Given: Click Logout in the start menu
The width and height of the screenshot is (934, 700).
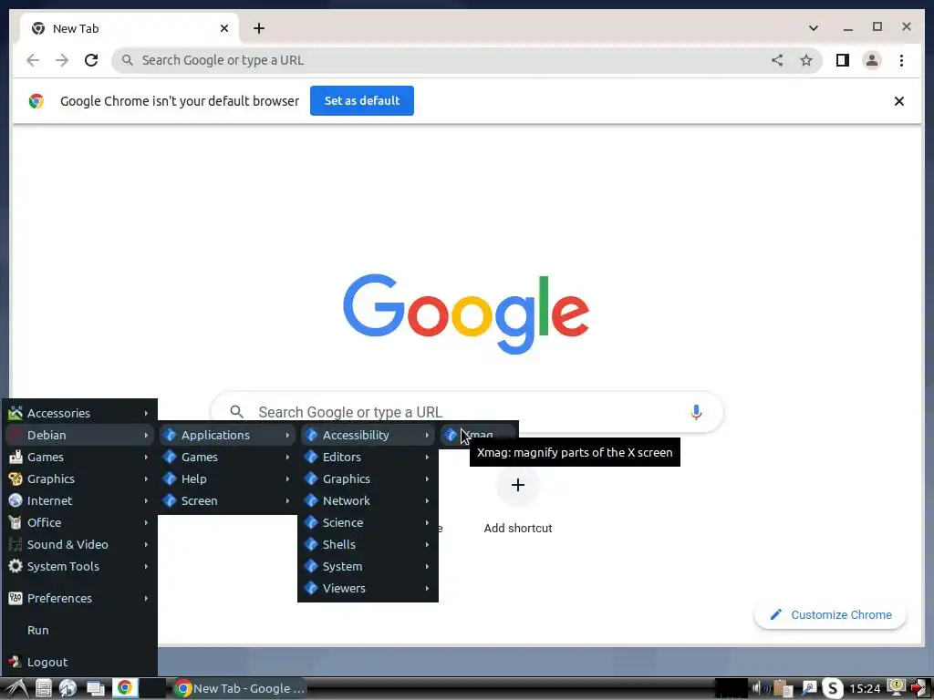Looking at the screenshot, I should pos(79,662).
